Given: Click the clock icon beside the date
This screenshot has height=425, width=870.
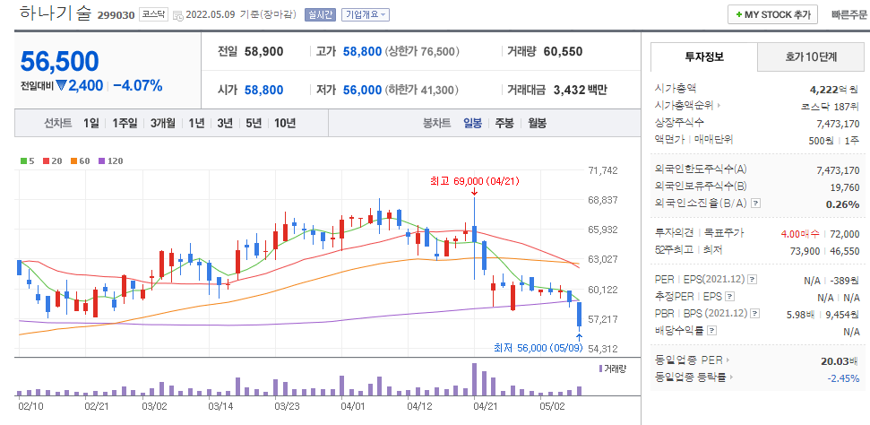Looking at the screenshot, I should (x=178, y=15).
